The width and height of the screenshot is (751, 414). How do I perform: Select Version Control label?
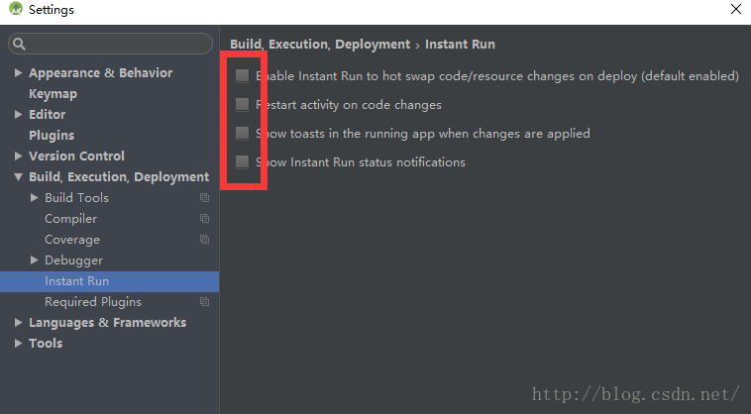click(x=76, y=156)
